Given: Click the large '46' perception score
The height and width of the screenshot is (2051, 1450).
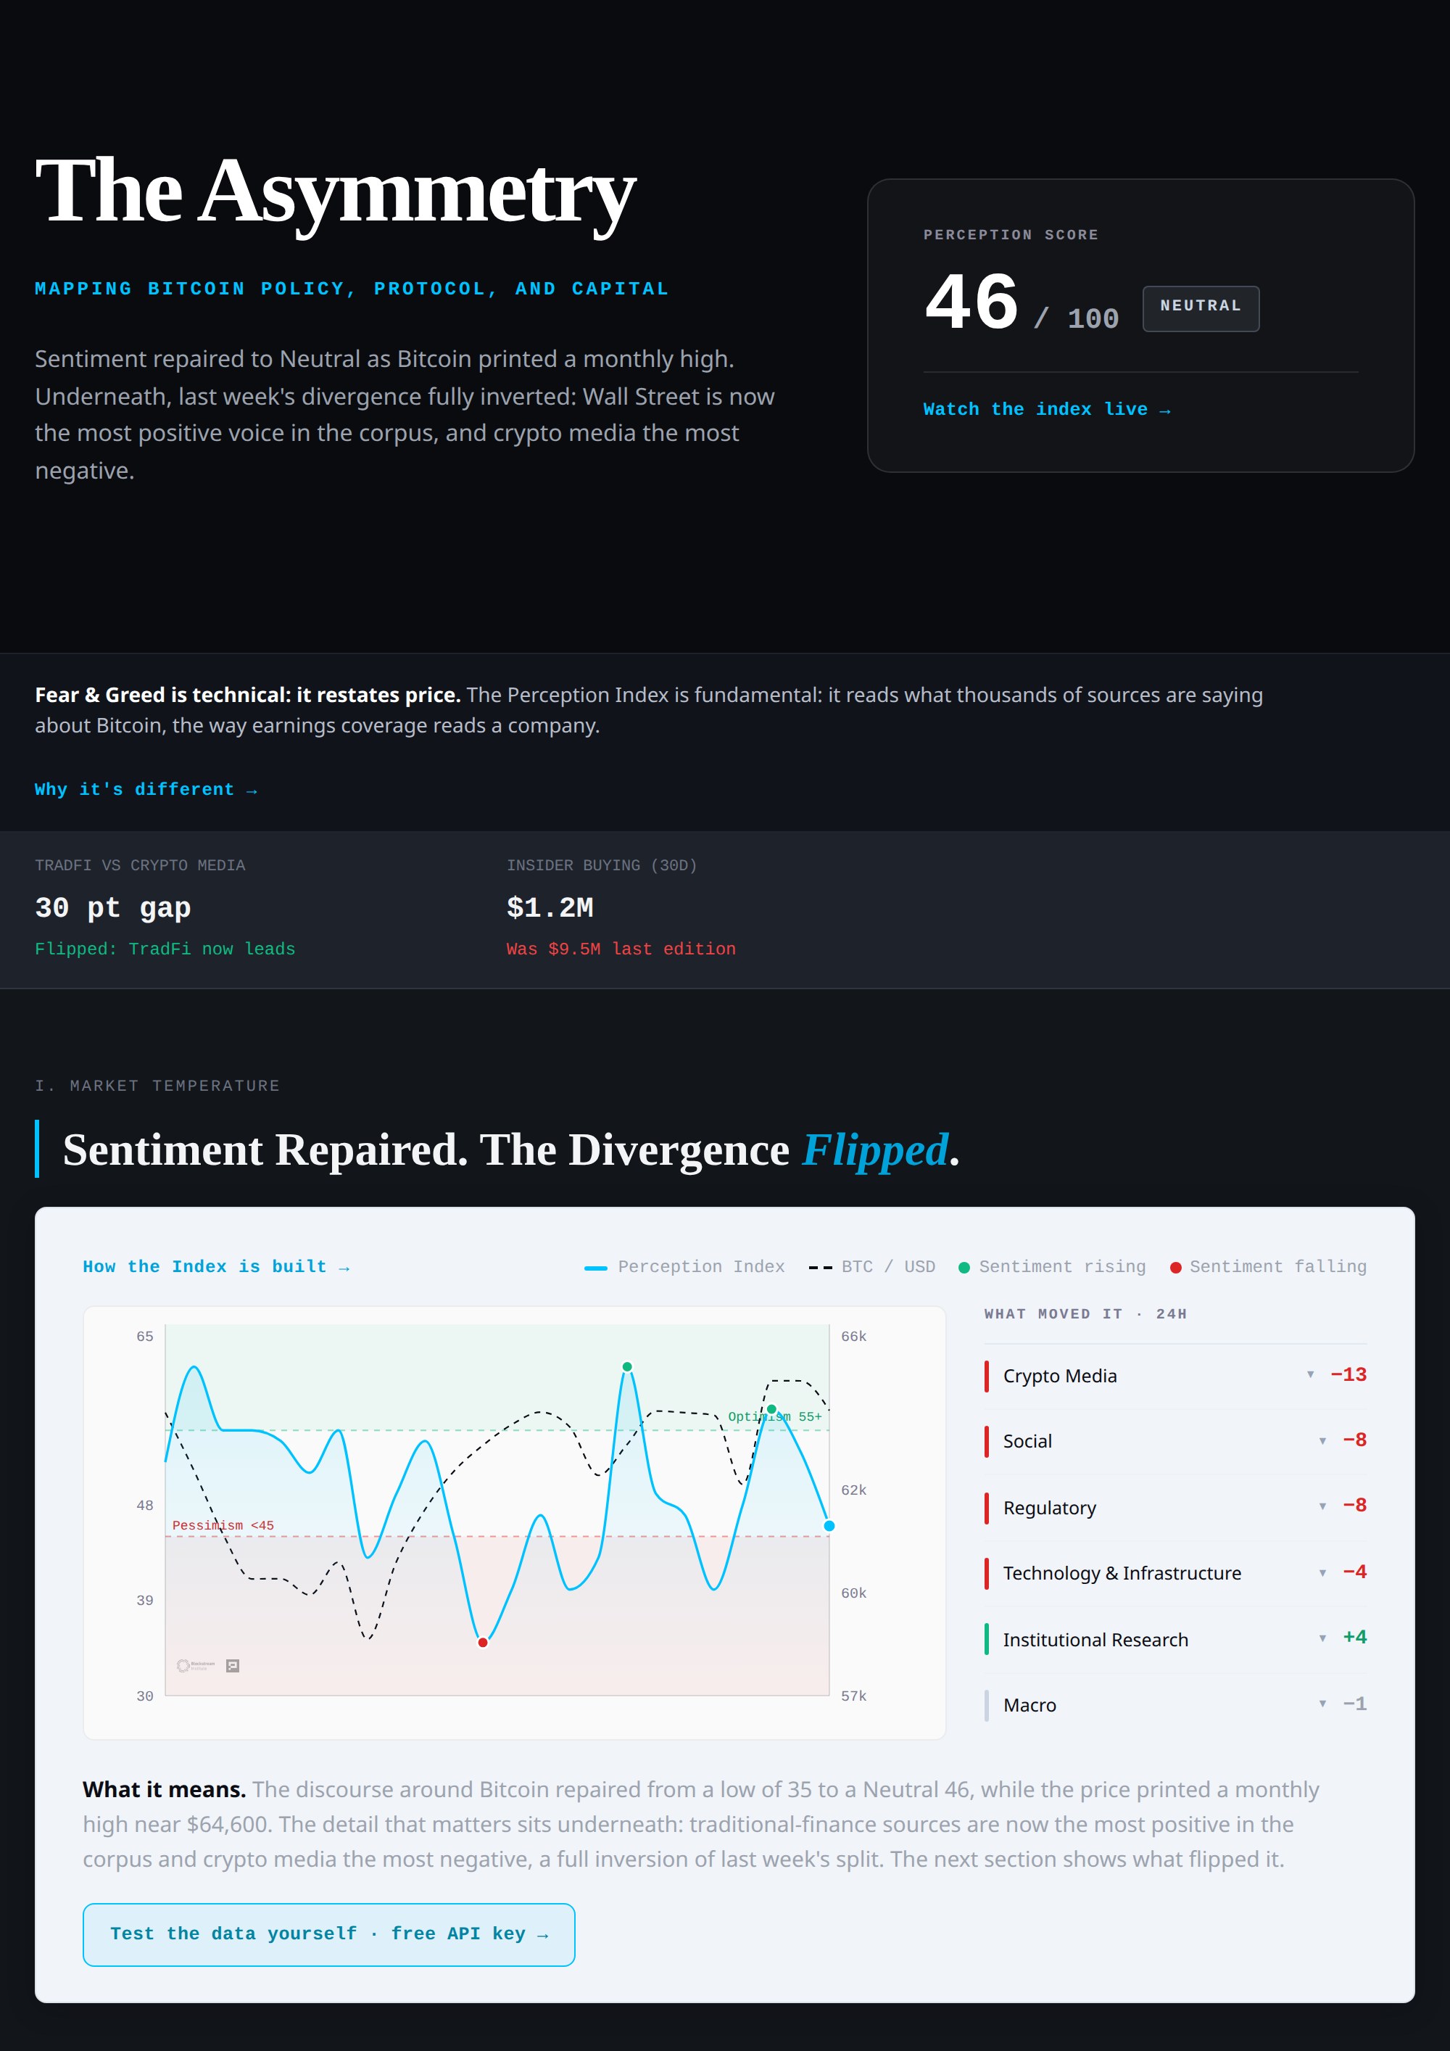Looking at the screenshot, I should click(972, 302).
